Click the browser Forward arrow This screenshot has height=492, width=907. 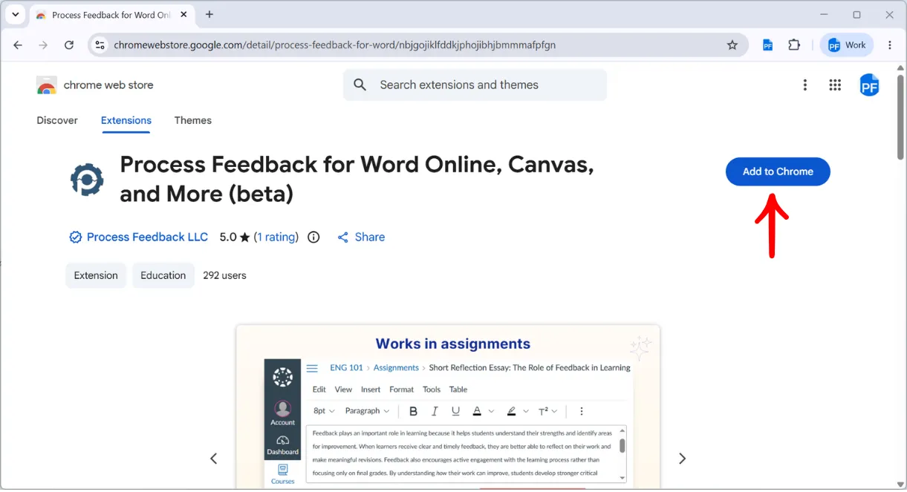click(43, 45)
